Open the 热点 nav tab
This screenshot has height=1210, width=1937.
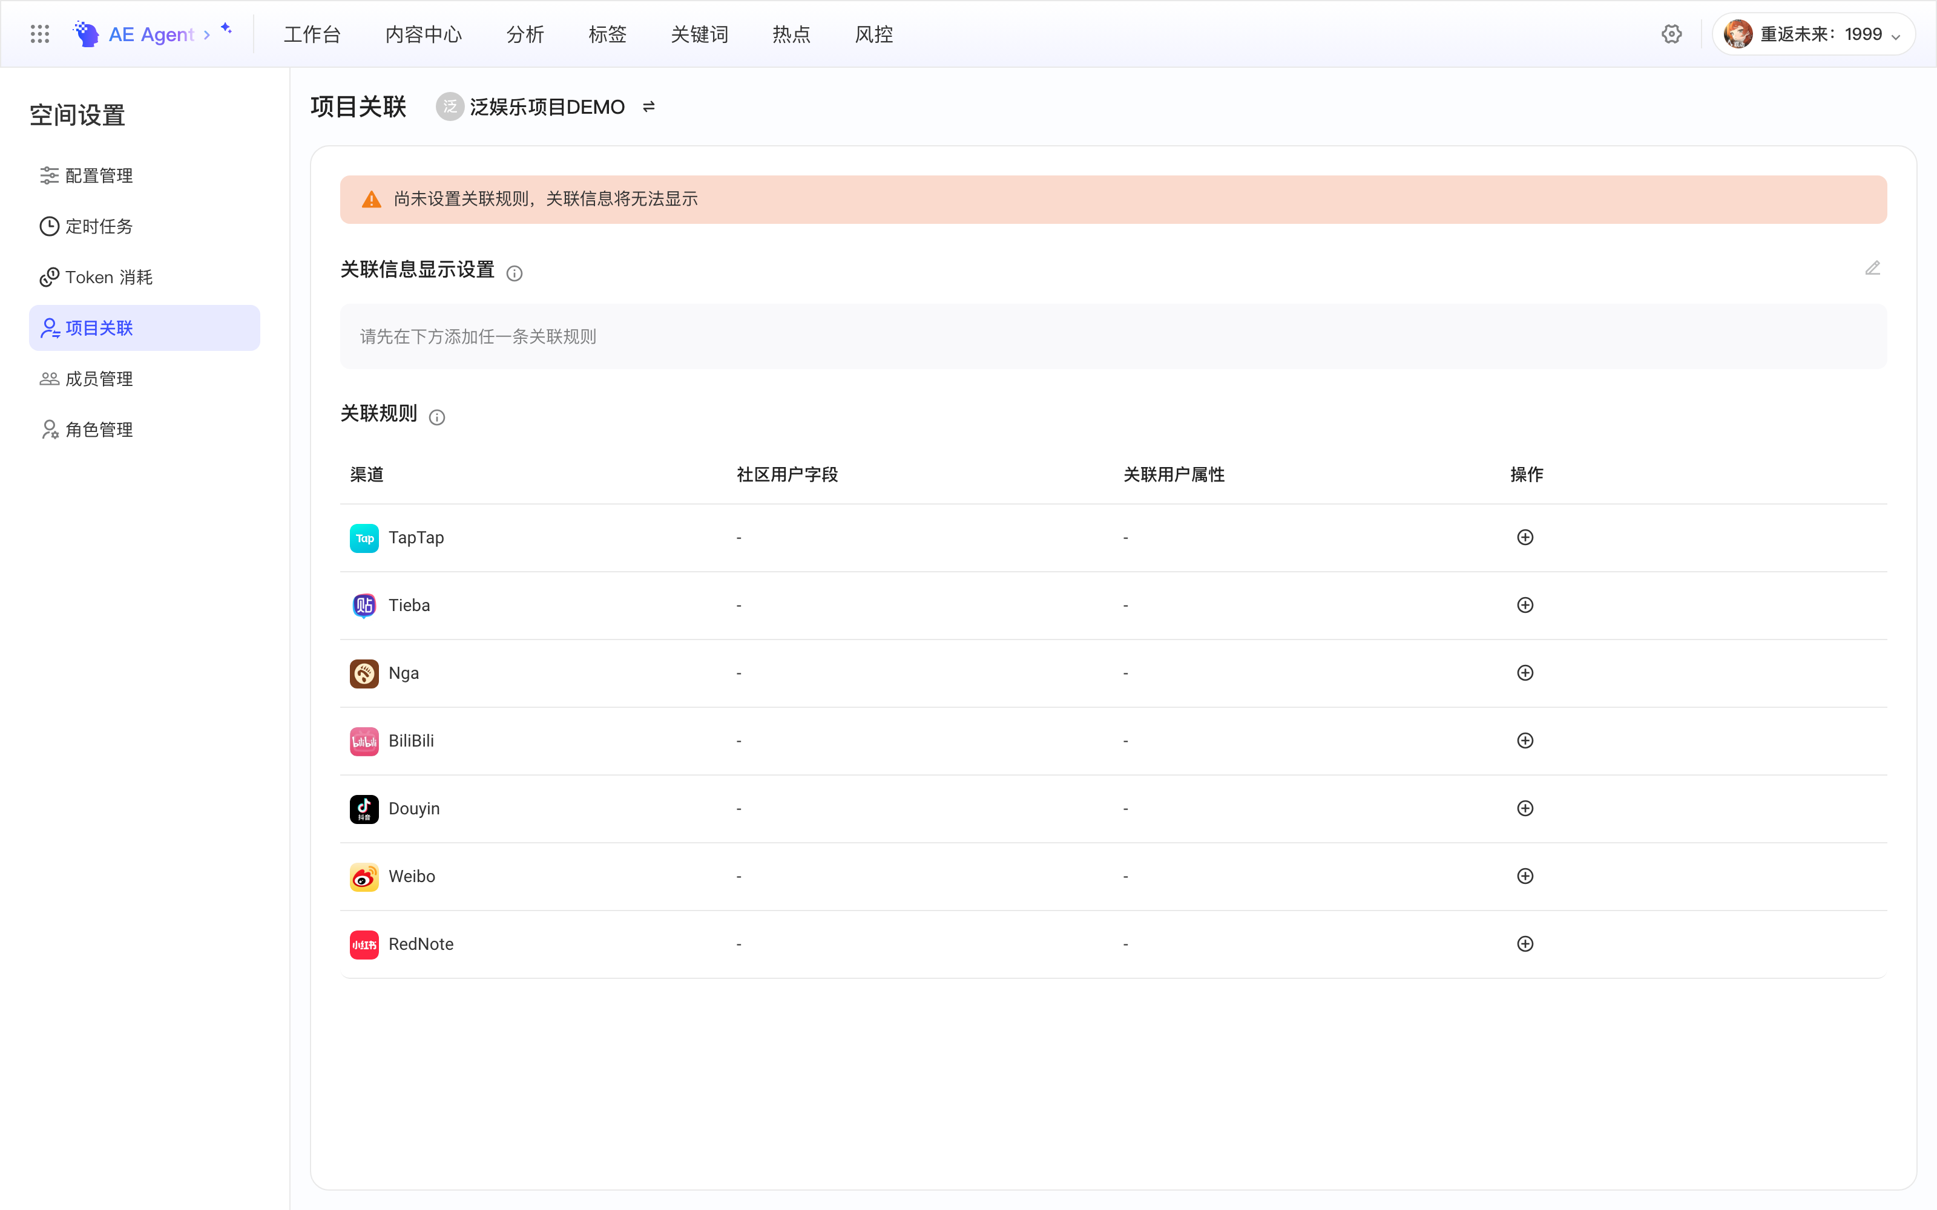click(x=792, y=34)
